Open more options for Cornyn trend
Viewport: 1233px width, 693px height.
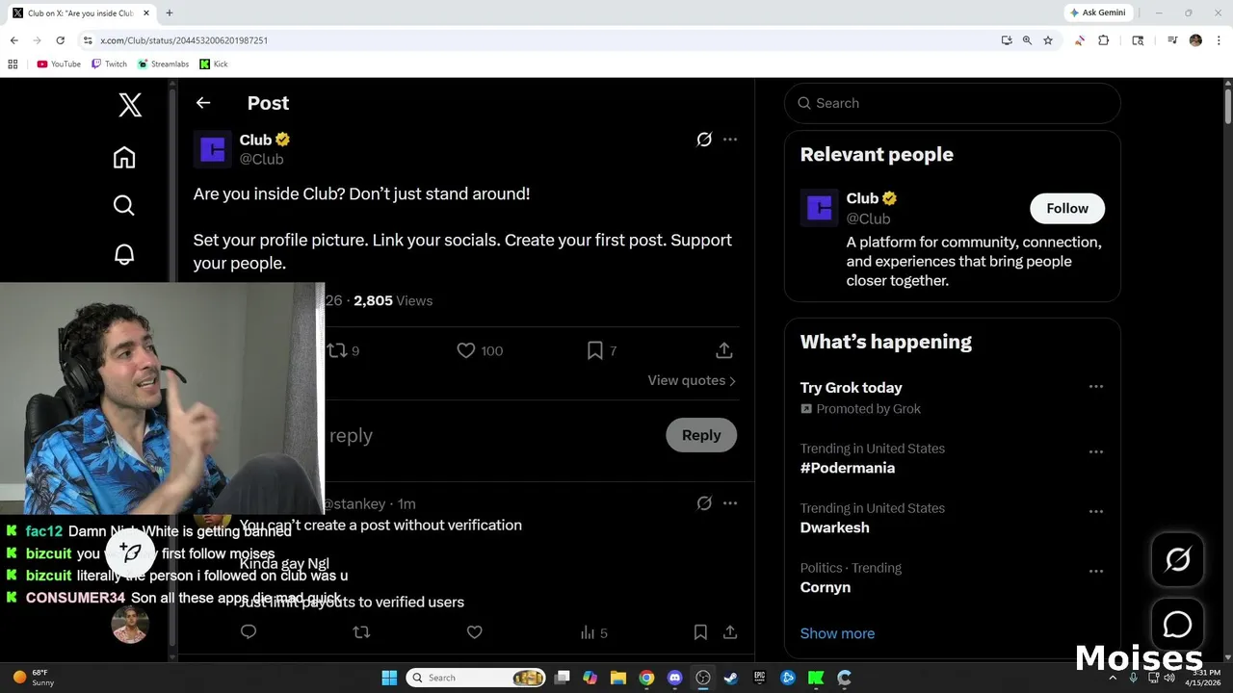point(1095,571)
